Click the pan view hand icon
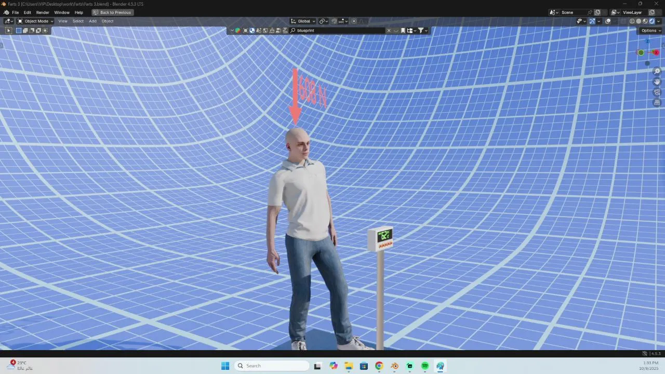Image resolution: width=665 pixels, height=374 pixels. (x=657, y=82)
